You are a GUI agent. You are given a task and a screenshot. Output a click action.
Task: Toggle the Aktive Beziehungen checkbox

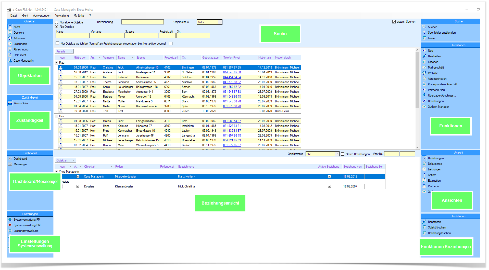pyautogui.click(x=343, y=154)
